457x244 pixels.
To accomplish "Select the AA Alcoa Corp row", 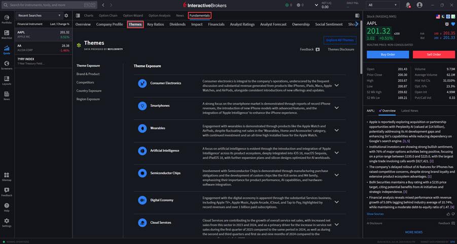I will 43,48.
